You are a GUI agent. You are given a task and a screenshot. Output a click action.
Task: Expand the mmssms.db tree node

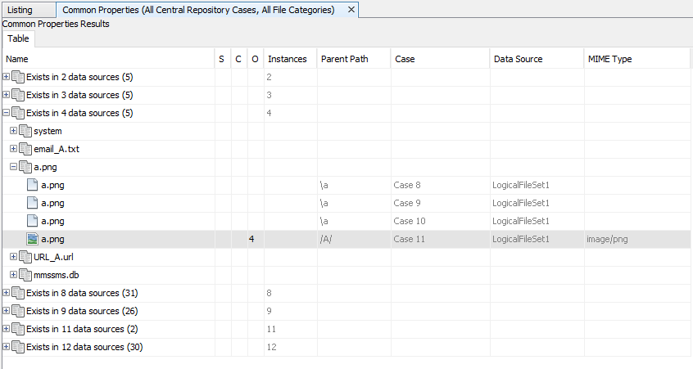click(13, 275)
